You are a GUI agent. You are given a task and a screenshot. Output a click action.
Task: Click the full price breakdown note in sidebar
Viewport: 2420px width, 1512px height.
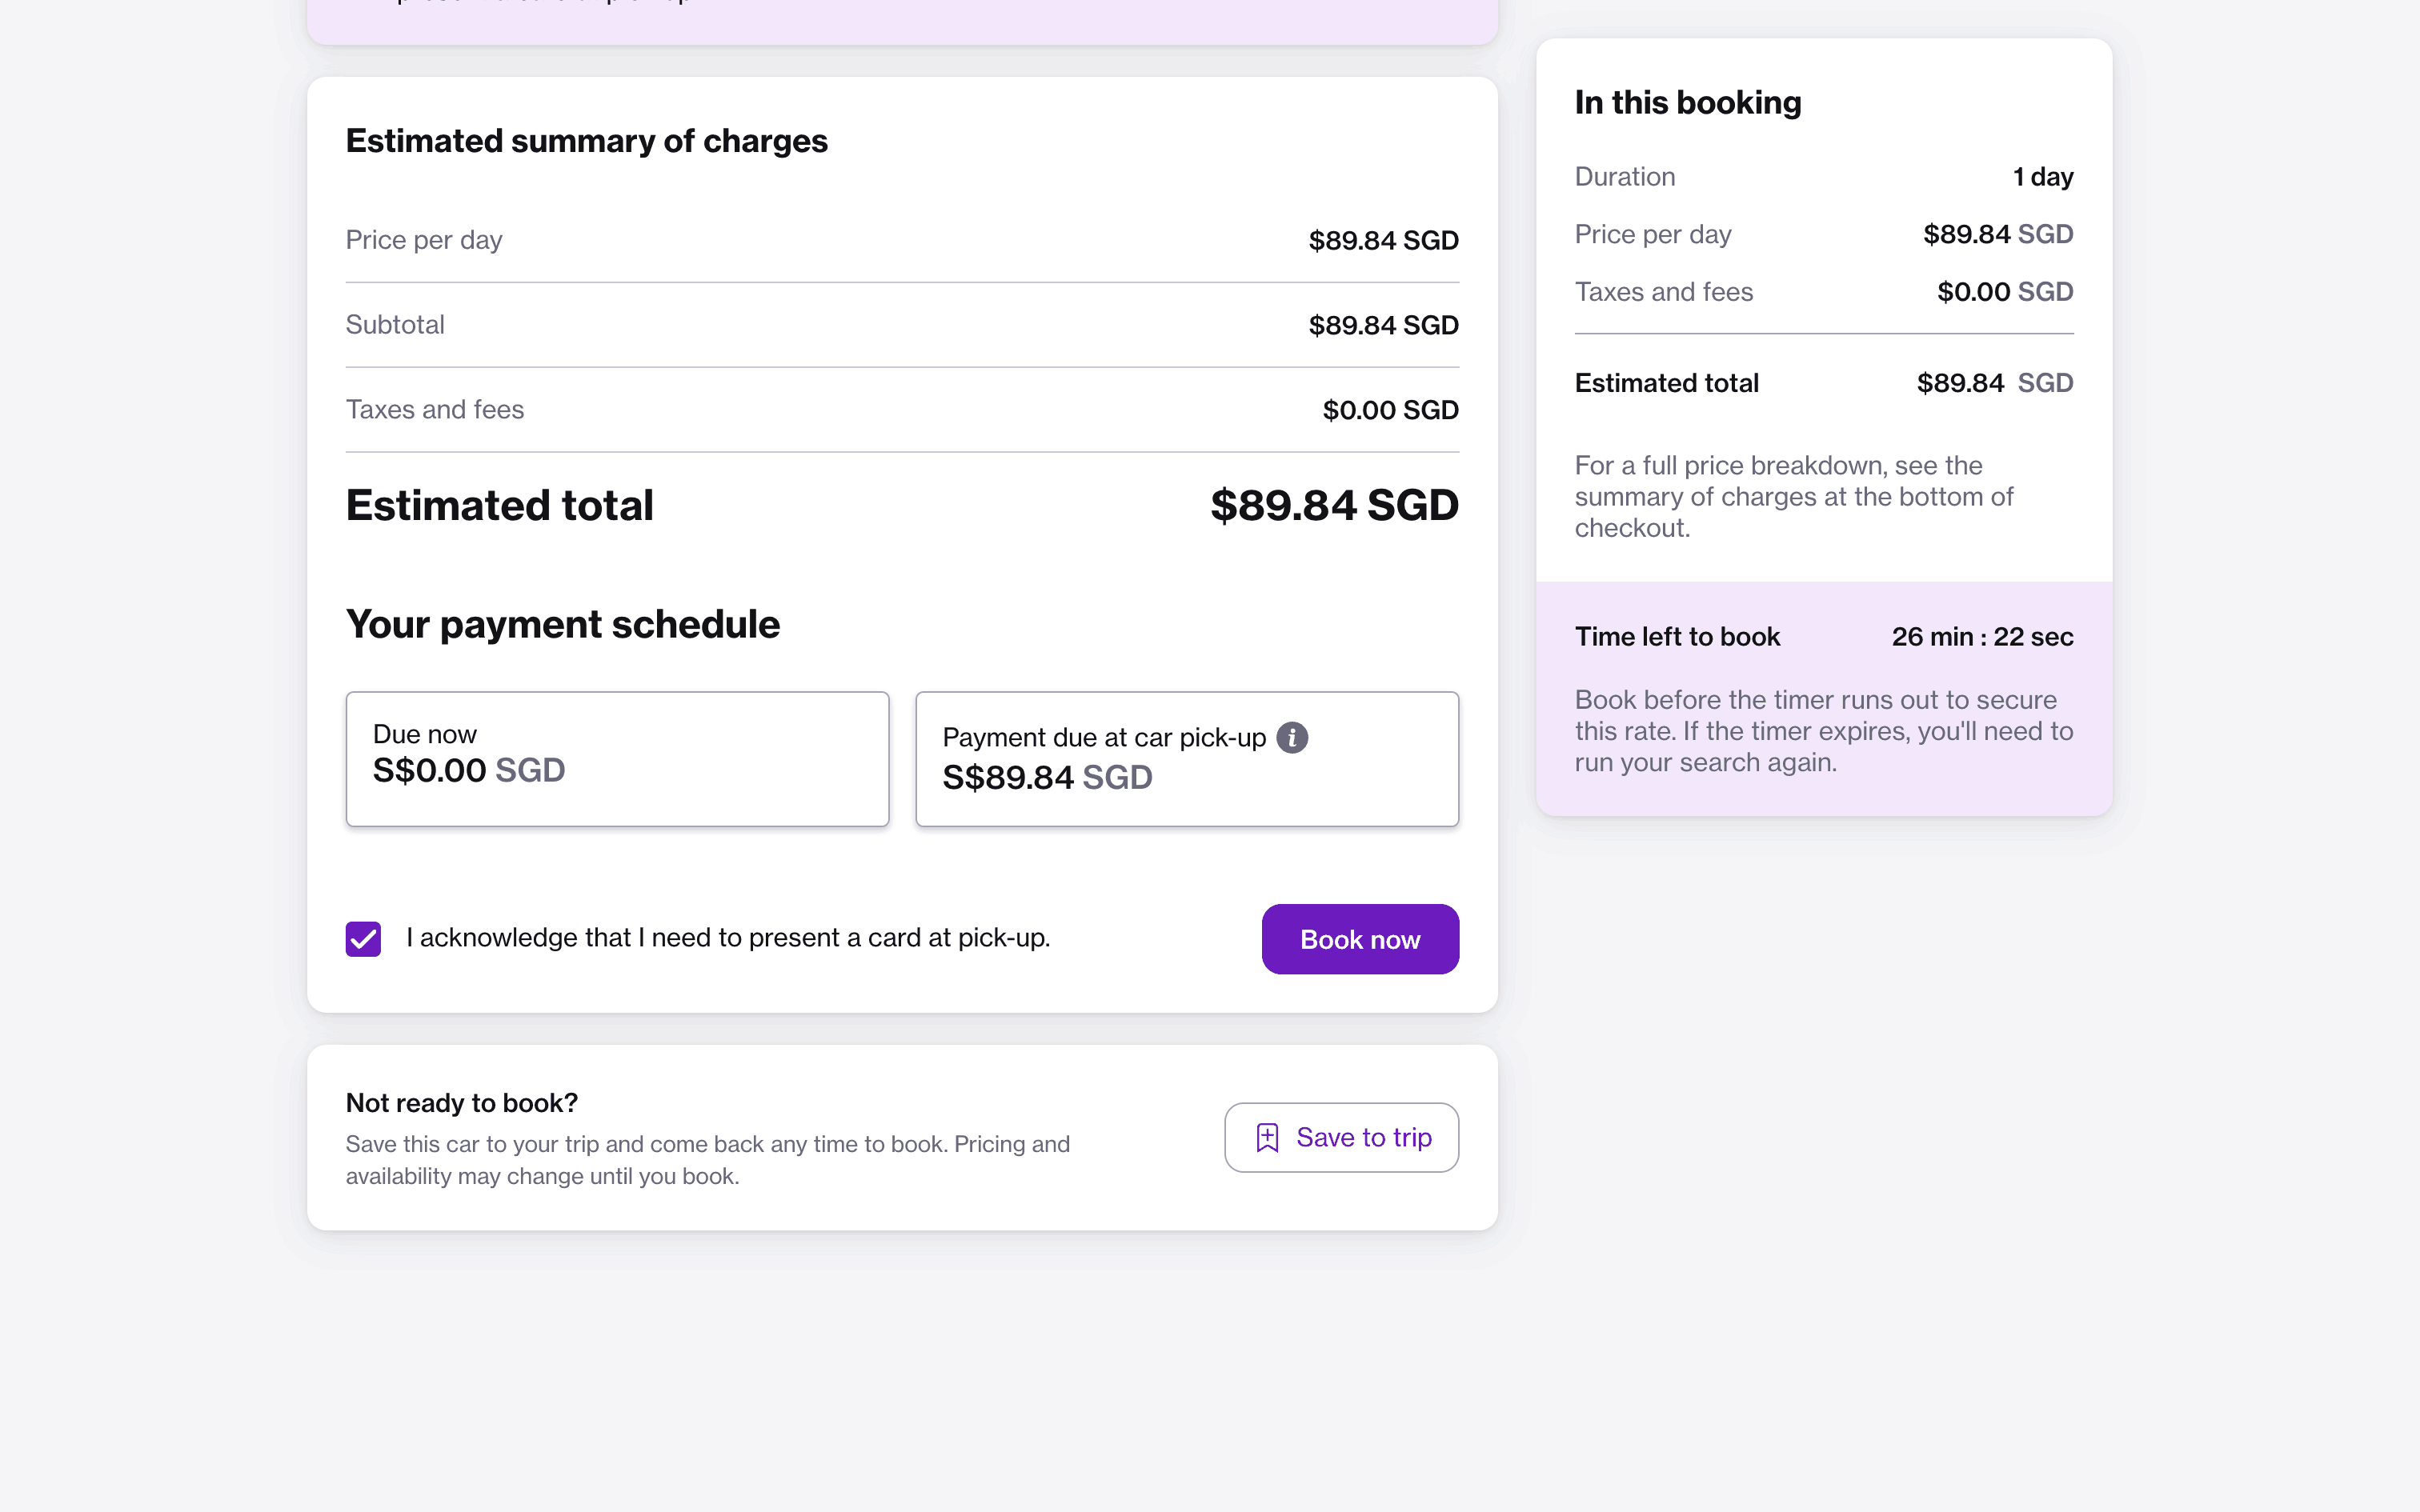point(1793,497)
